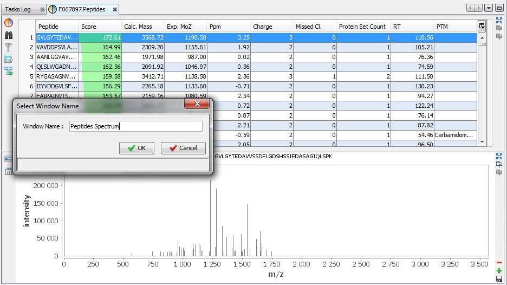This screenshot has height=285, width=507.
Task: Click the binoculars search icon
Action: [x=9, y=35]
